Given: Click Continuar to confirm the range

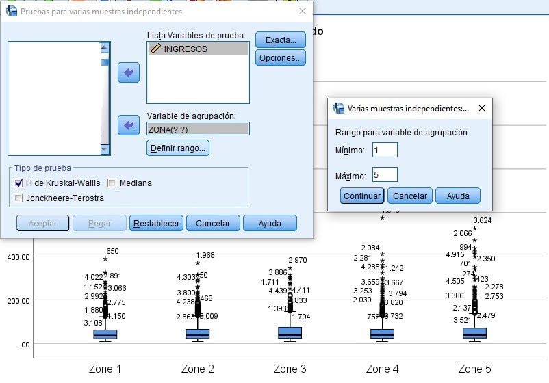Looking at the screenshot, I should 362,196.
